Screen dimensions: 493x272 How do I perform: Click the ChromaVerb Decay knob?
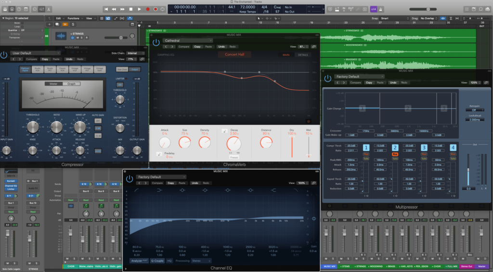(234, 143)
